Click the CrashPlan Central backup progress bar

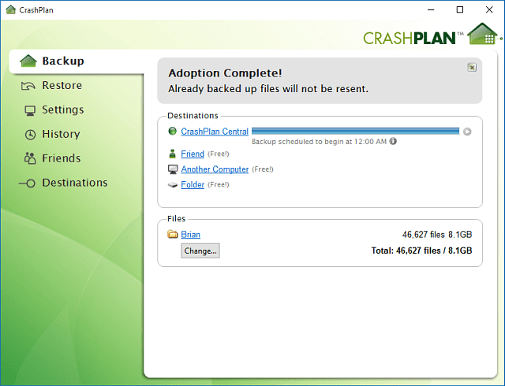pyautogui.click(x=356, y=131)
